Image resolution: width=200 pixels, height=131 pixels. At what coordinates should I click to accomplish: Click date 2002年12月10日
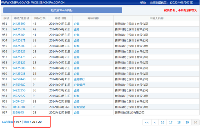click(x=60, y=113)
